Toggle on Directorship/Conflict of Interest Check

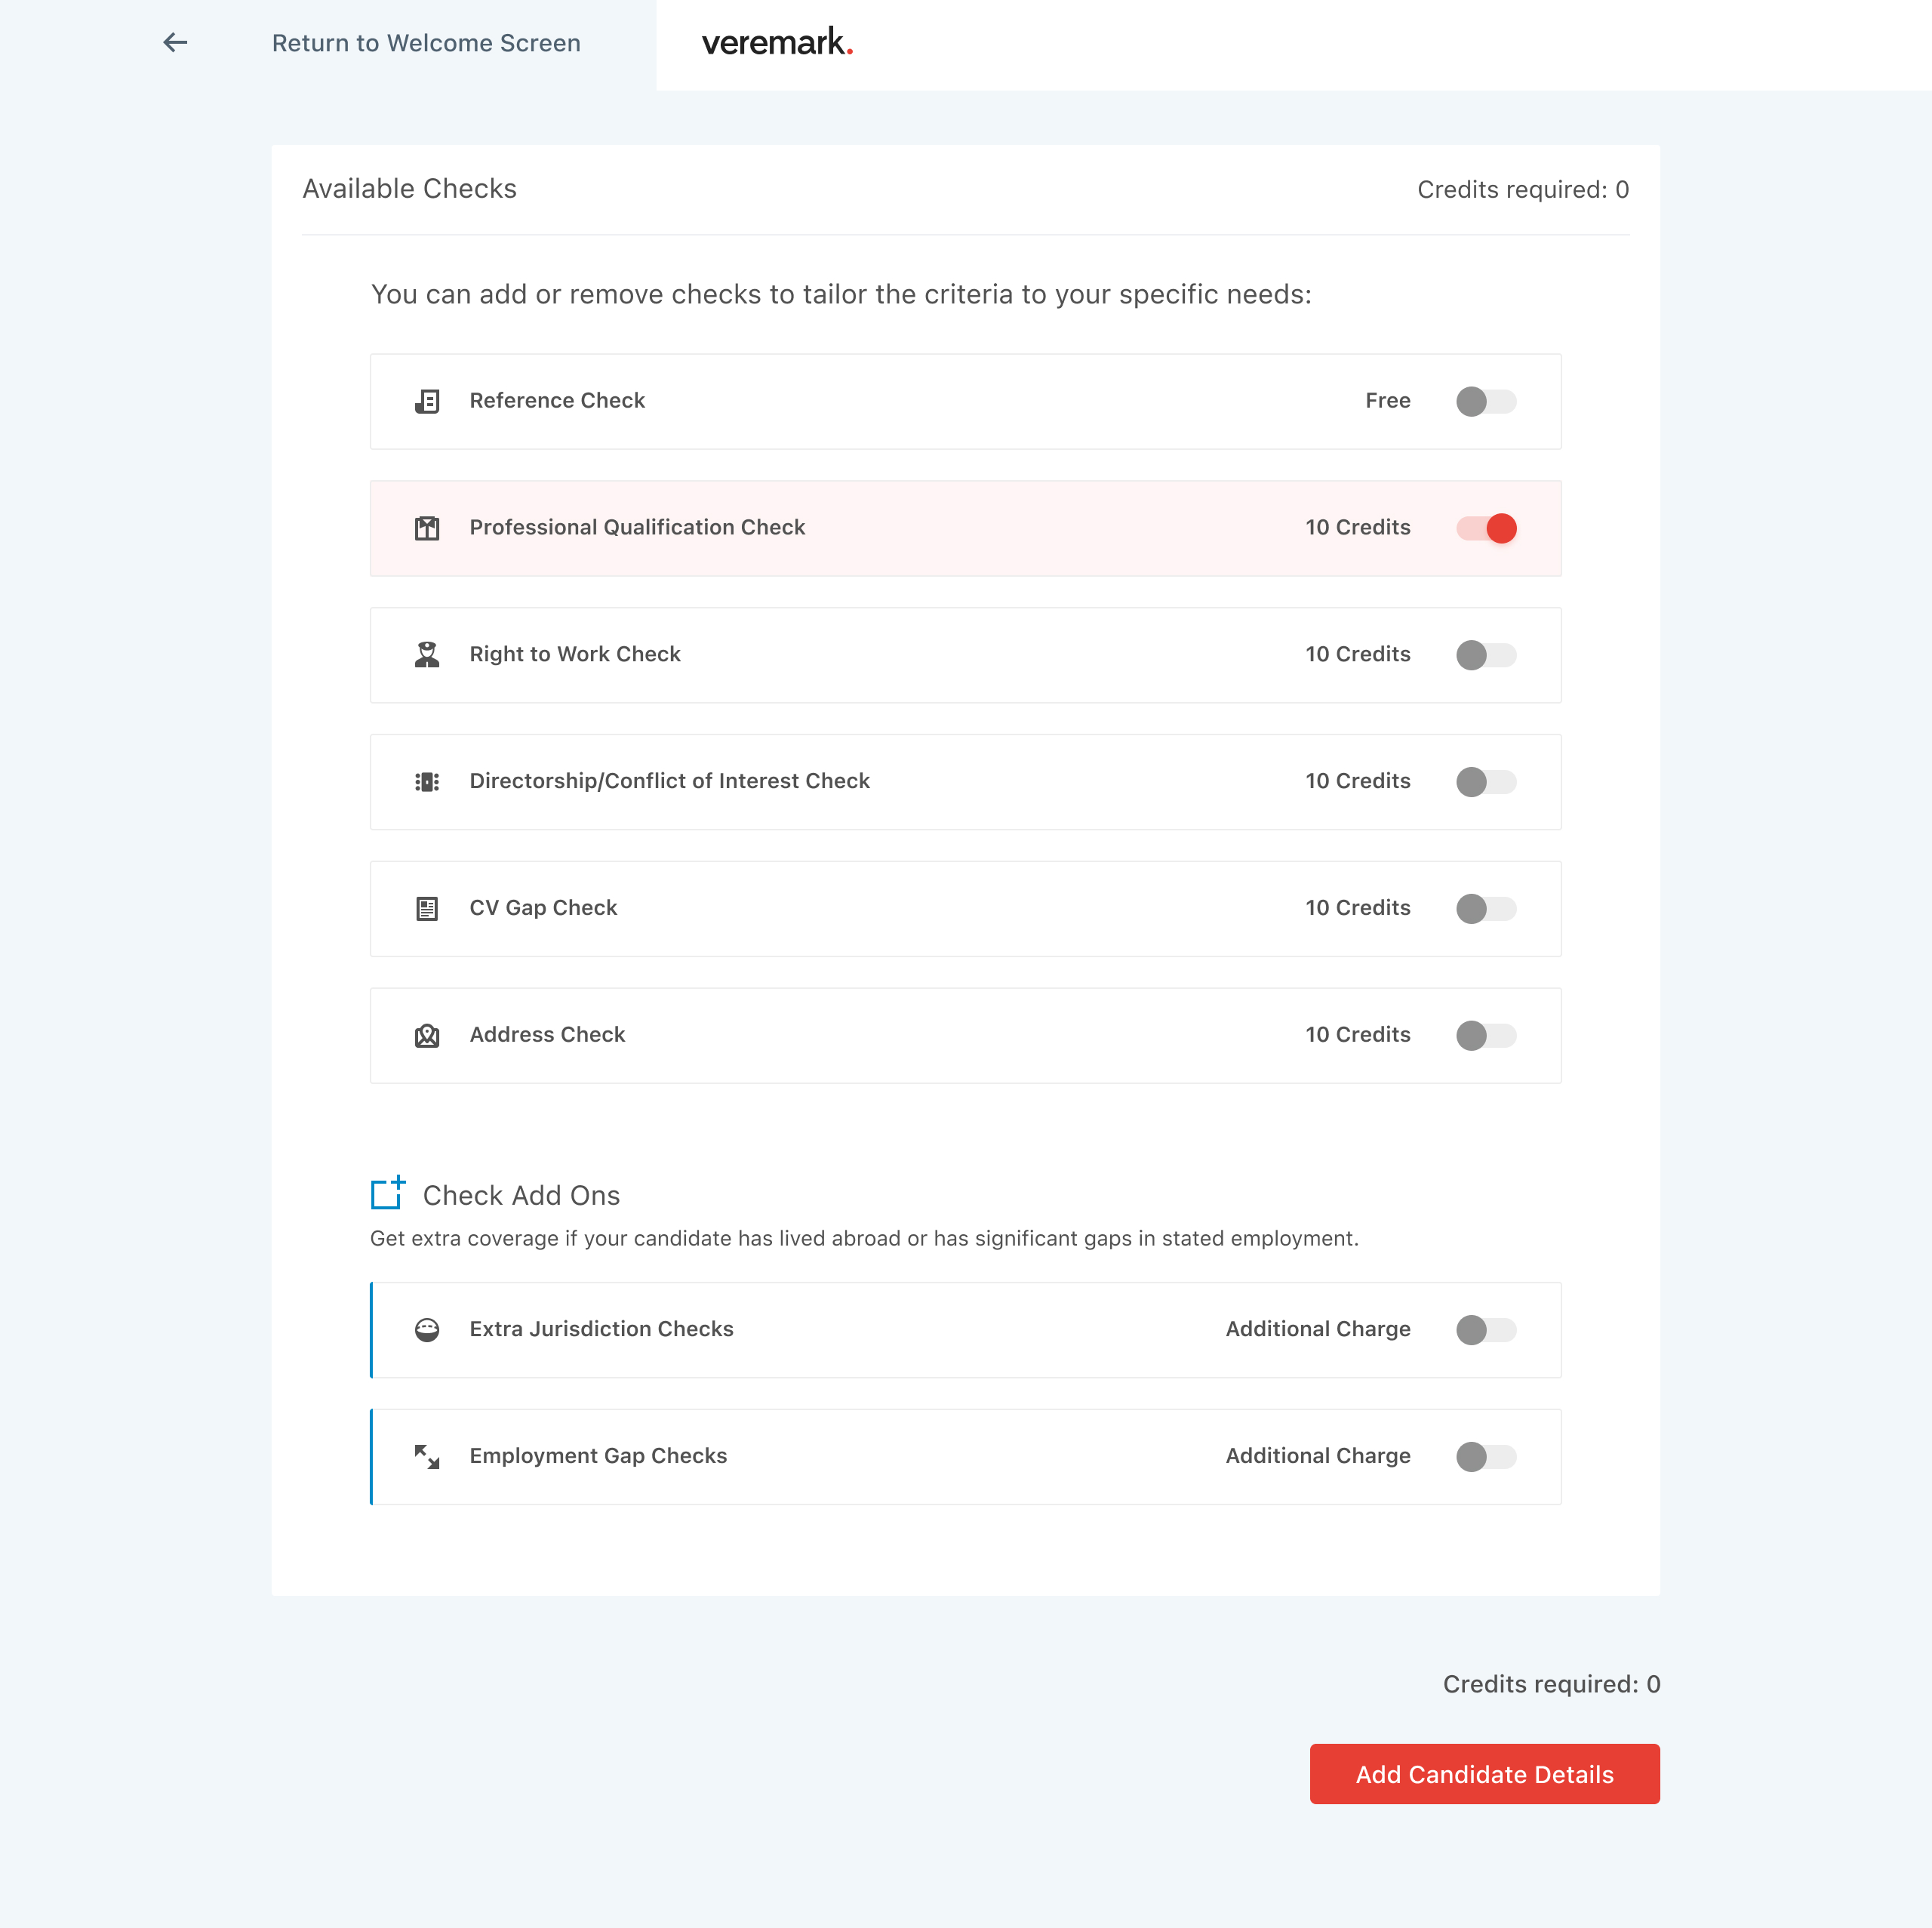click(1486, 781)
